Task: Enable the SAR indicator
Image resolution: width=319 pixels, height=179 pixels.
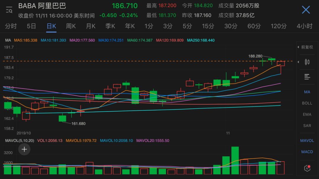Action: click(307, 126)
